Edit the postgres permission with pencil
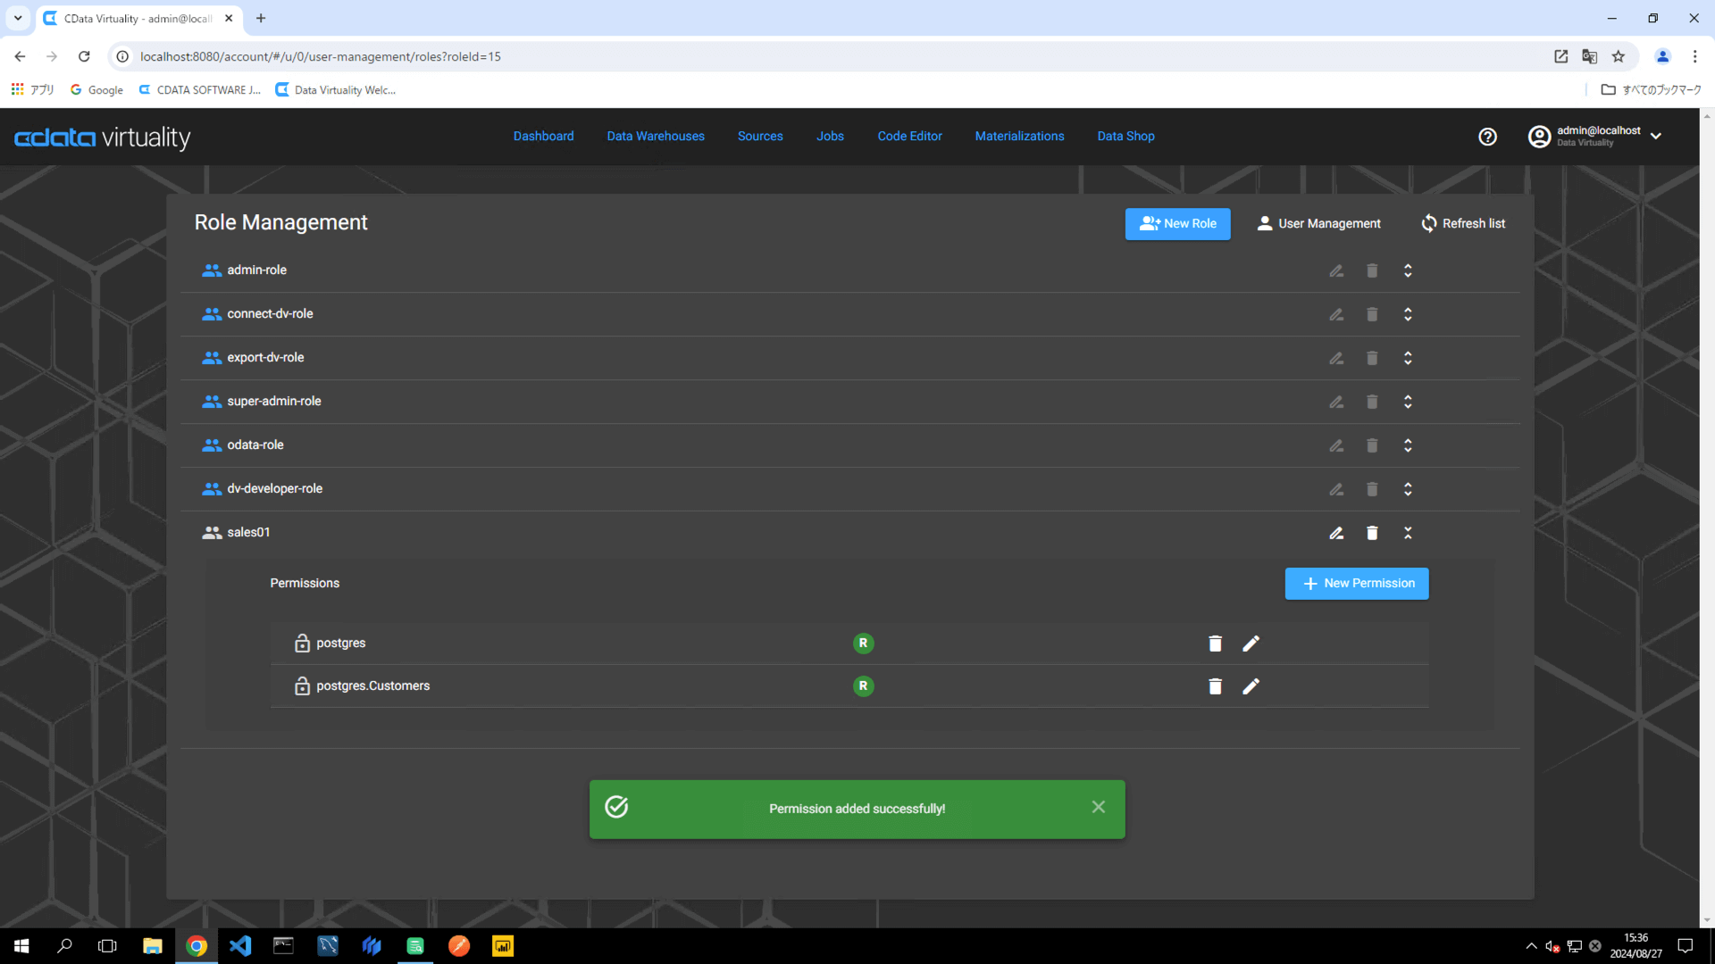1715x964 pixels. pyautogui.click(x=1251, y=644)
